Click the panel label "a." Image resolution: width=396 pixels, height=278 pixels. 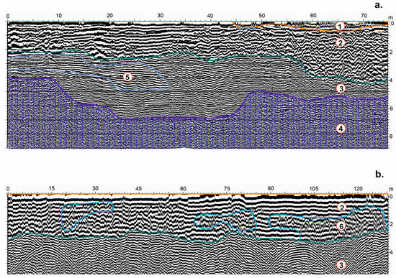pyautogui.click(x=379, y=5)
